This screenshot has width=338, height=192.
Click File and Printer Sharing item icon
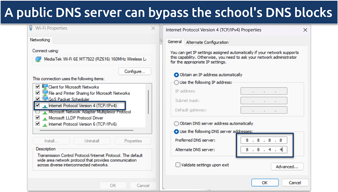tap(45, 93)
